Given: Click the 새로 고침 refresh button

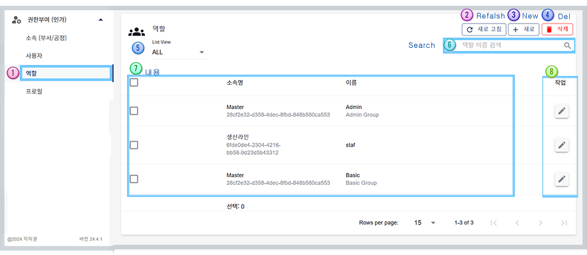Looking at the screenshot, I should 484,29.
